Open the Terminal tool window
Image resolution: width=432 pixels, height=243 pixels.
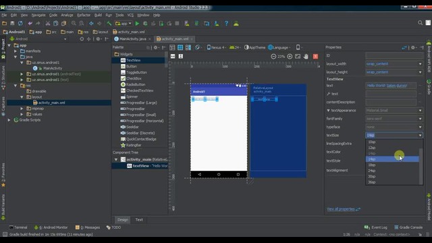(18, 227)
